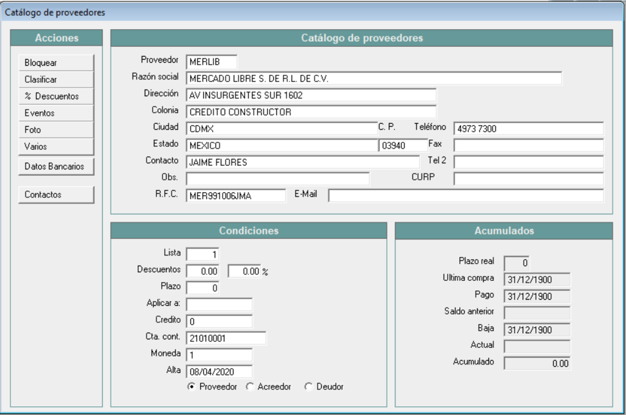Click the Lista field in Condiciones
The image size is (626, 415).
pos(203,254)
